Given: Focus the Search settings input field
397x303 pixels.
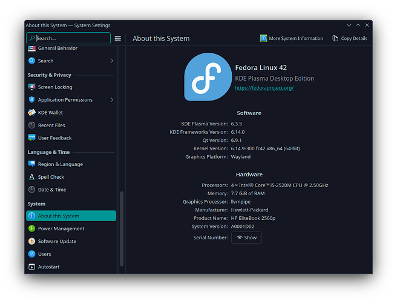Looking at the screenshot, I should click(68, 38).
